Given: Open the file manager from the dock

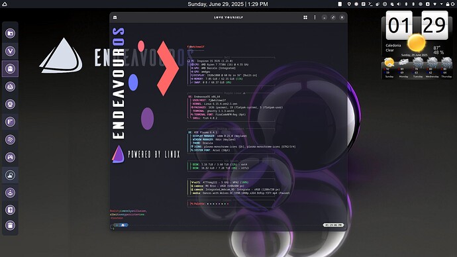Looking at the screenshot, I should 10,33.
